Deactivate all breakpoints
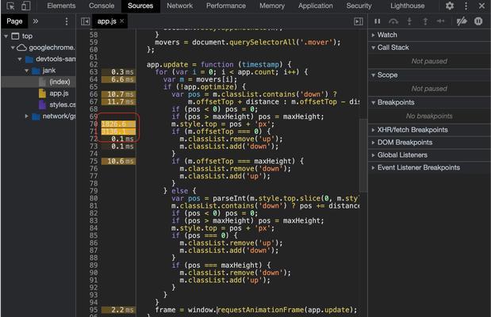The height and width of the screenshot is (317, 491). point(462,21)
